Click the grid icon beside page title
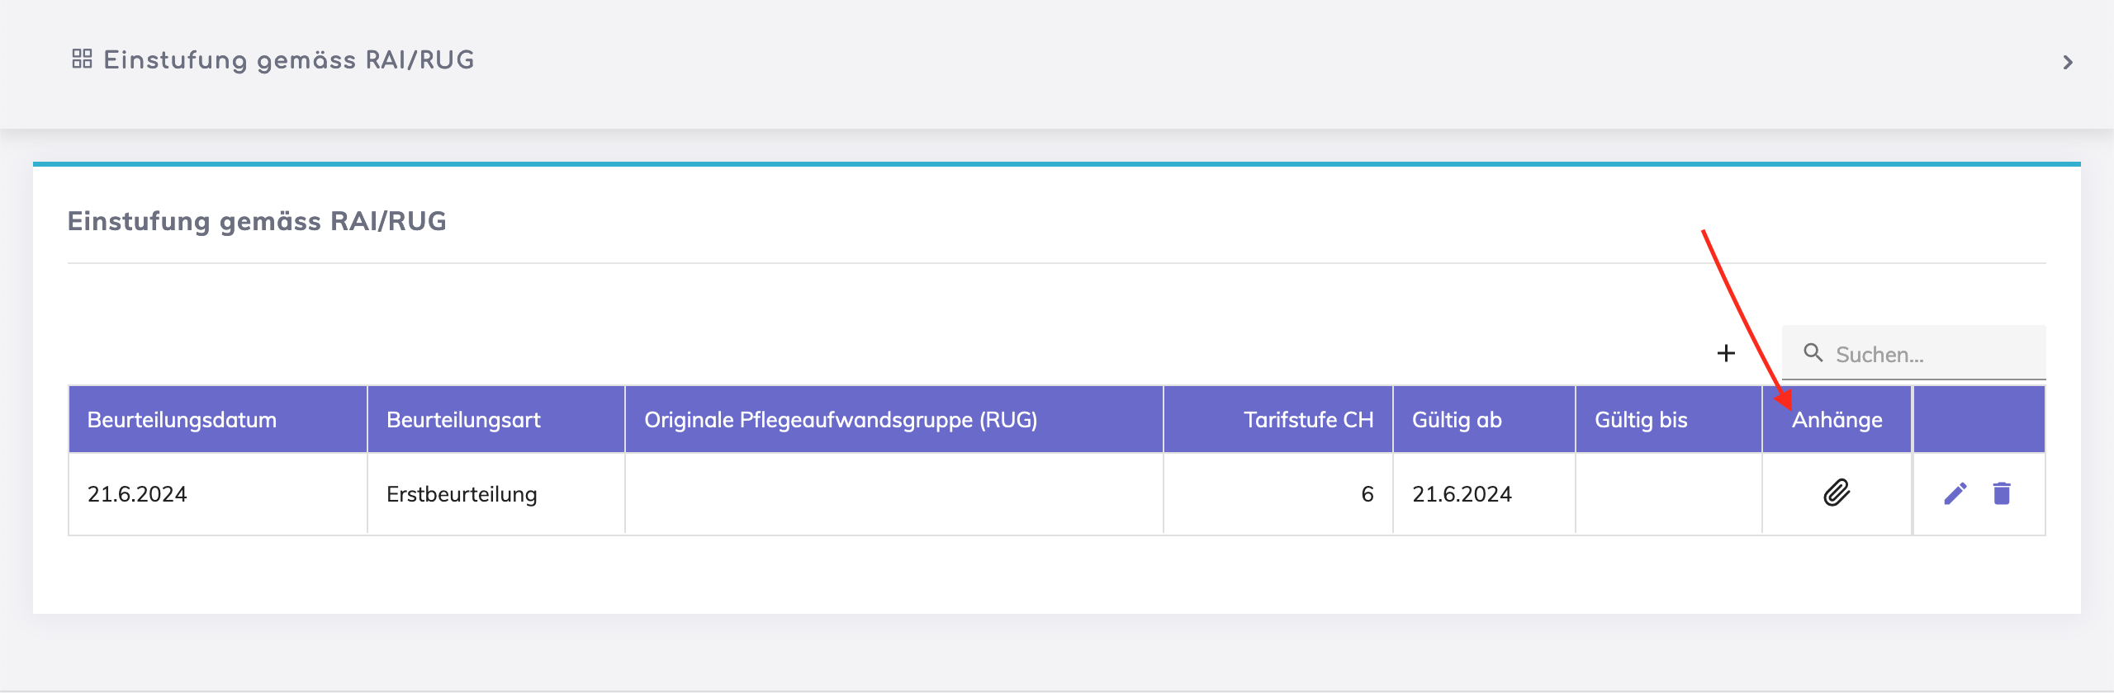The image size is (2114, 693). click(x=82, y=59)
